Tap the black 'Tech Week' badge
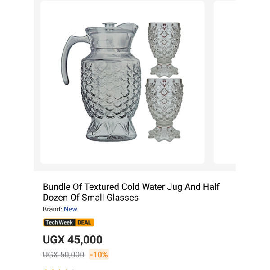The height and width of the screenshot is (270, 270). click(59, 222)
